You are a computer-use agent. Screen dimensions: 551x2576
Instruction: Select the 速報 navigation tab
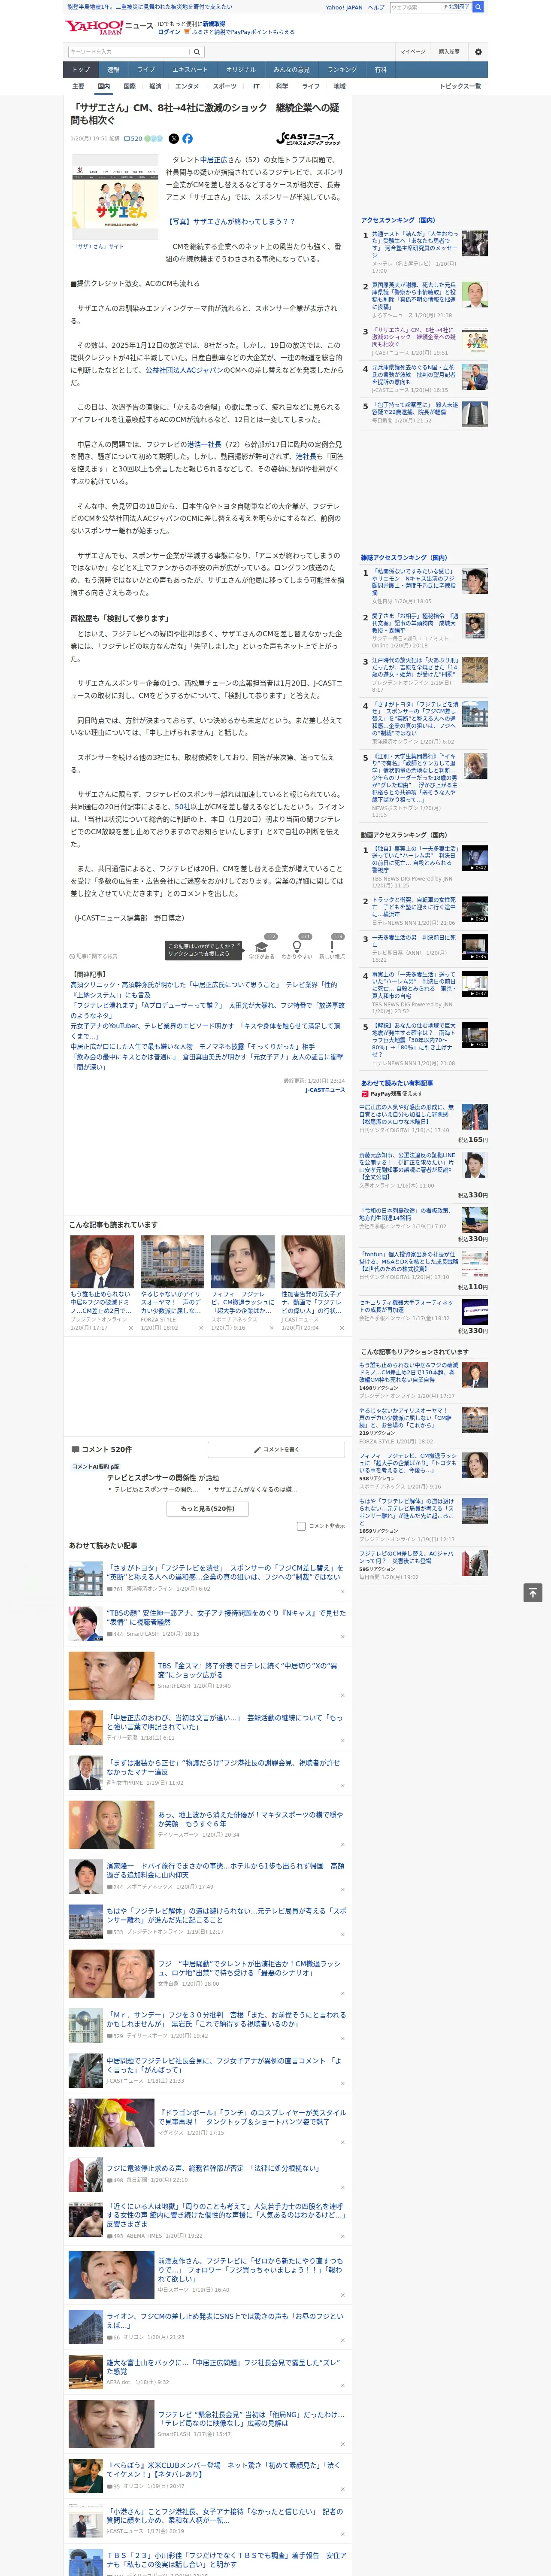113,70
